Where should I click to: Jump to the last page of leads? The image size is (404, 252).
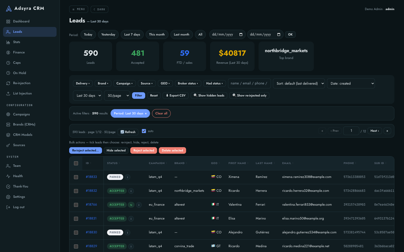coord(387,131)
